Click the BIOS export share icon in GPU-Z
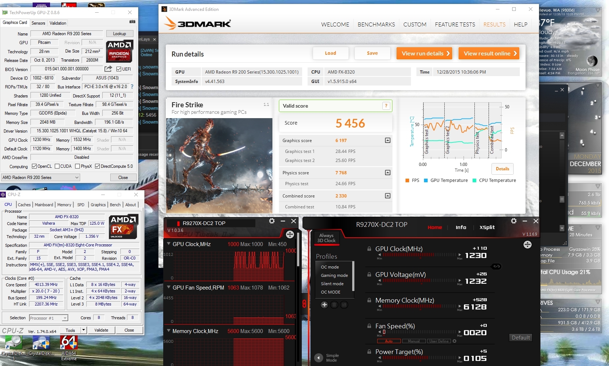609x366 pixels. pyautogui.click(x=108, y=68)
